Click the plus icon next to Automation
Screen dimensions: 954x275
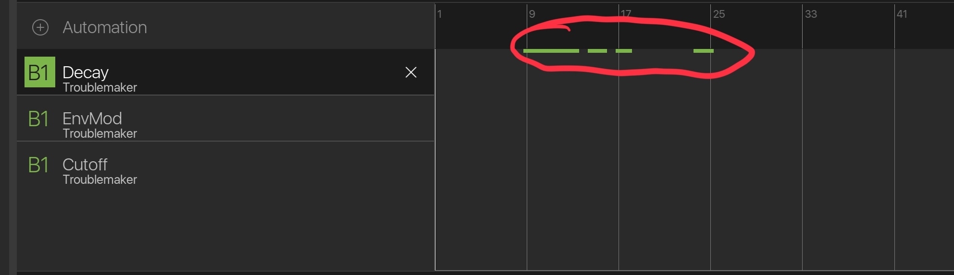pyautogui.click(x=40, y=27)
